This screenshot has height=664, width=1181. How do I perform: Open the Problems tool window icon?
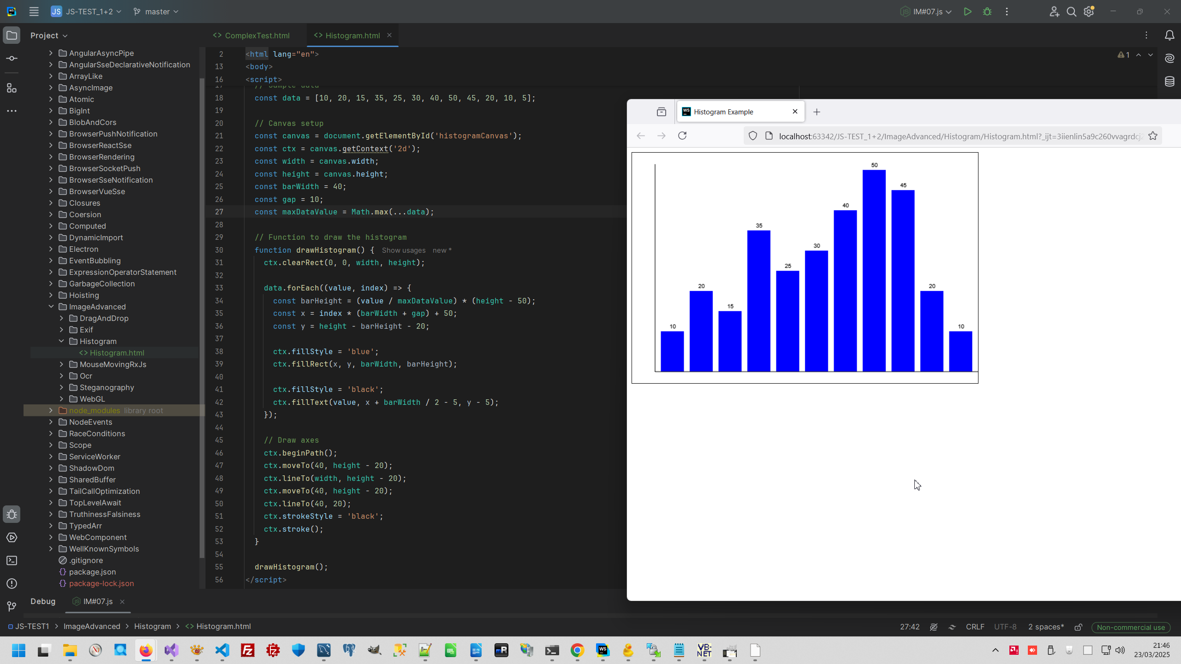(x=12, y=584)
